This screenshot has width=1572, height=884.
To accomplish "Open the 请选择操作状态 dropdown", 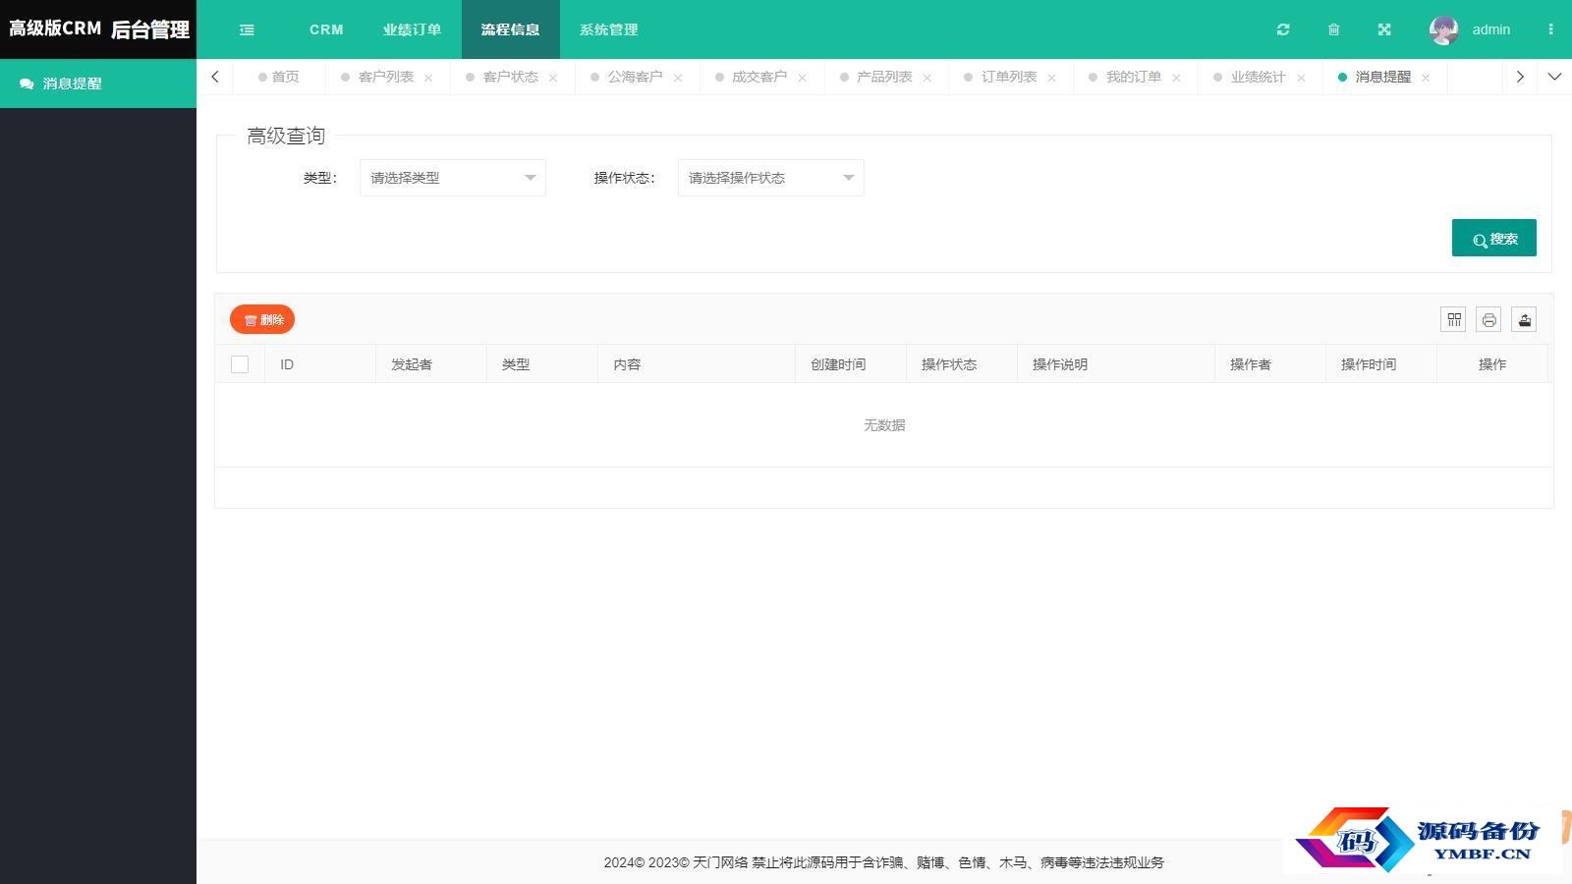I will click(x=771, y=178).
